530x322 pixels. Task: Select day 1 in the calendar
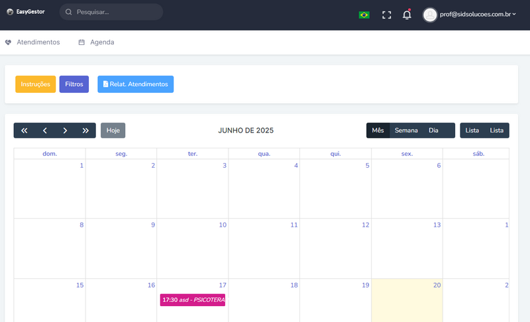coord(81,166)
